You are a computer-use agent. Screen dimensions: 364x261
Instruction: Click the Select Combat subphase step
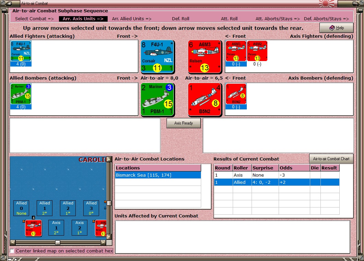[34, 19]
